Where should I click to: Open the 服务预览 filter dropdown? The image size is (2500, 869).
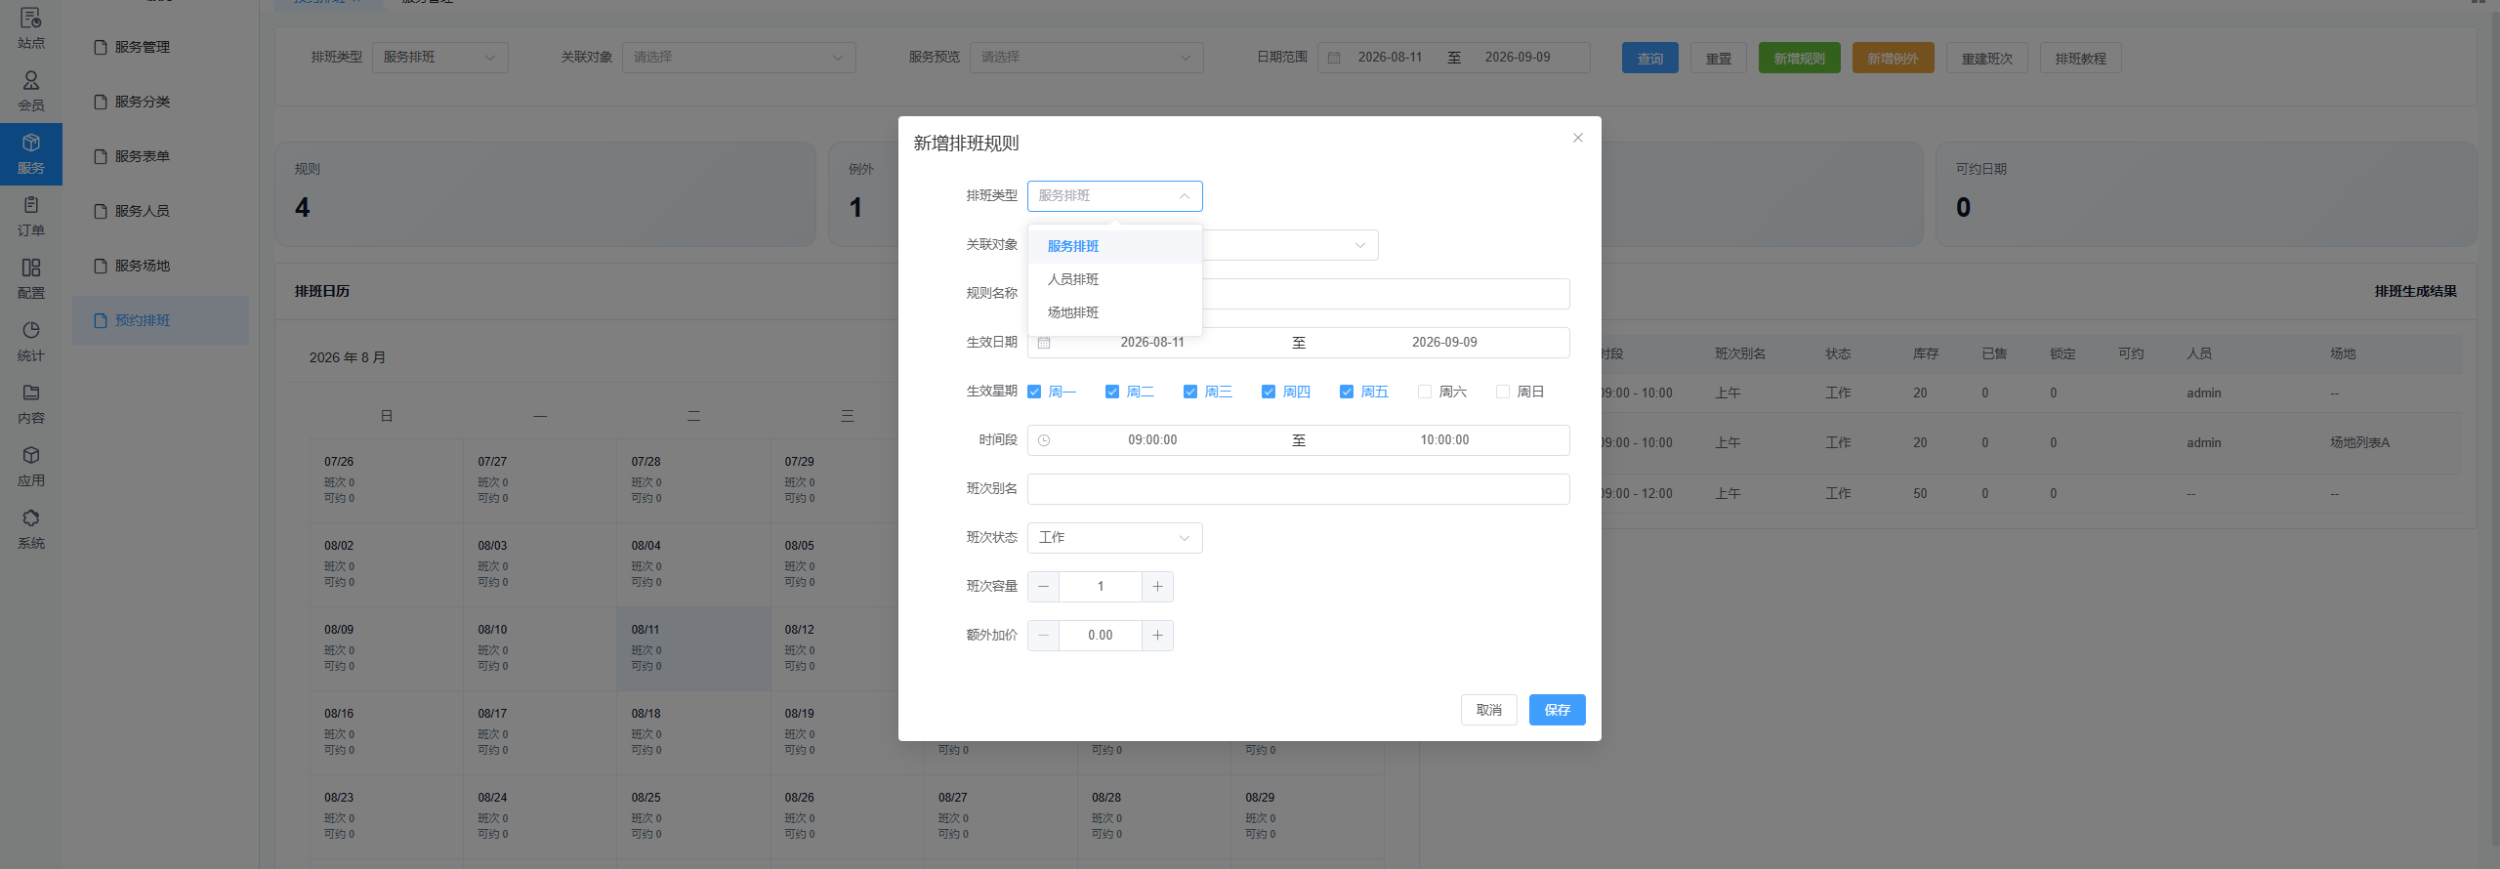[1087, 58]
